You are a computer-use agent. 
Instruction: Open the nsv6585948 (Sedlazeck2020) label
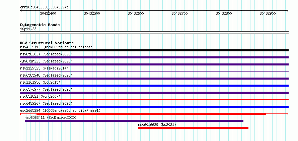[x=46, y=75]
